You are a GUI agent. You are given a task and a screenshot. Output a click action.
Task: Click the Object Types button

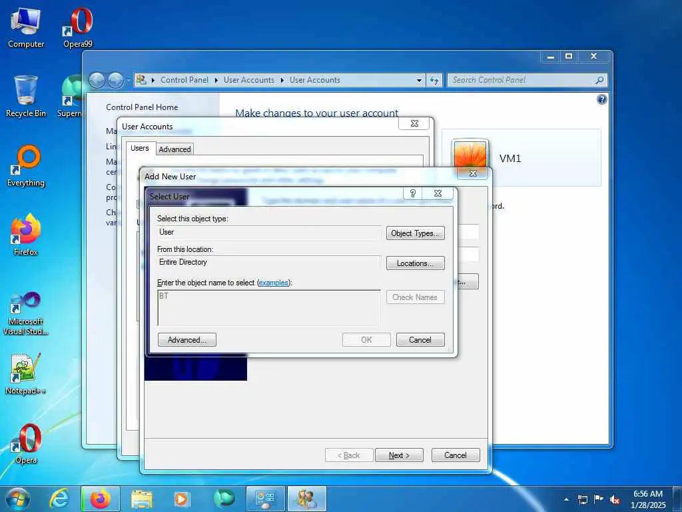click(416, 233)
